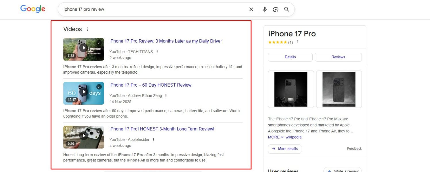Viewport: 431px width, 172px height.
Task: Click the Google logo
Action: [x=32, y=9]
